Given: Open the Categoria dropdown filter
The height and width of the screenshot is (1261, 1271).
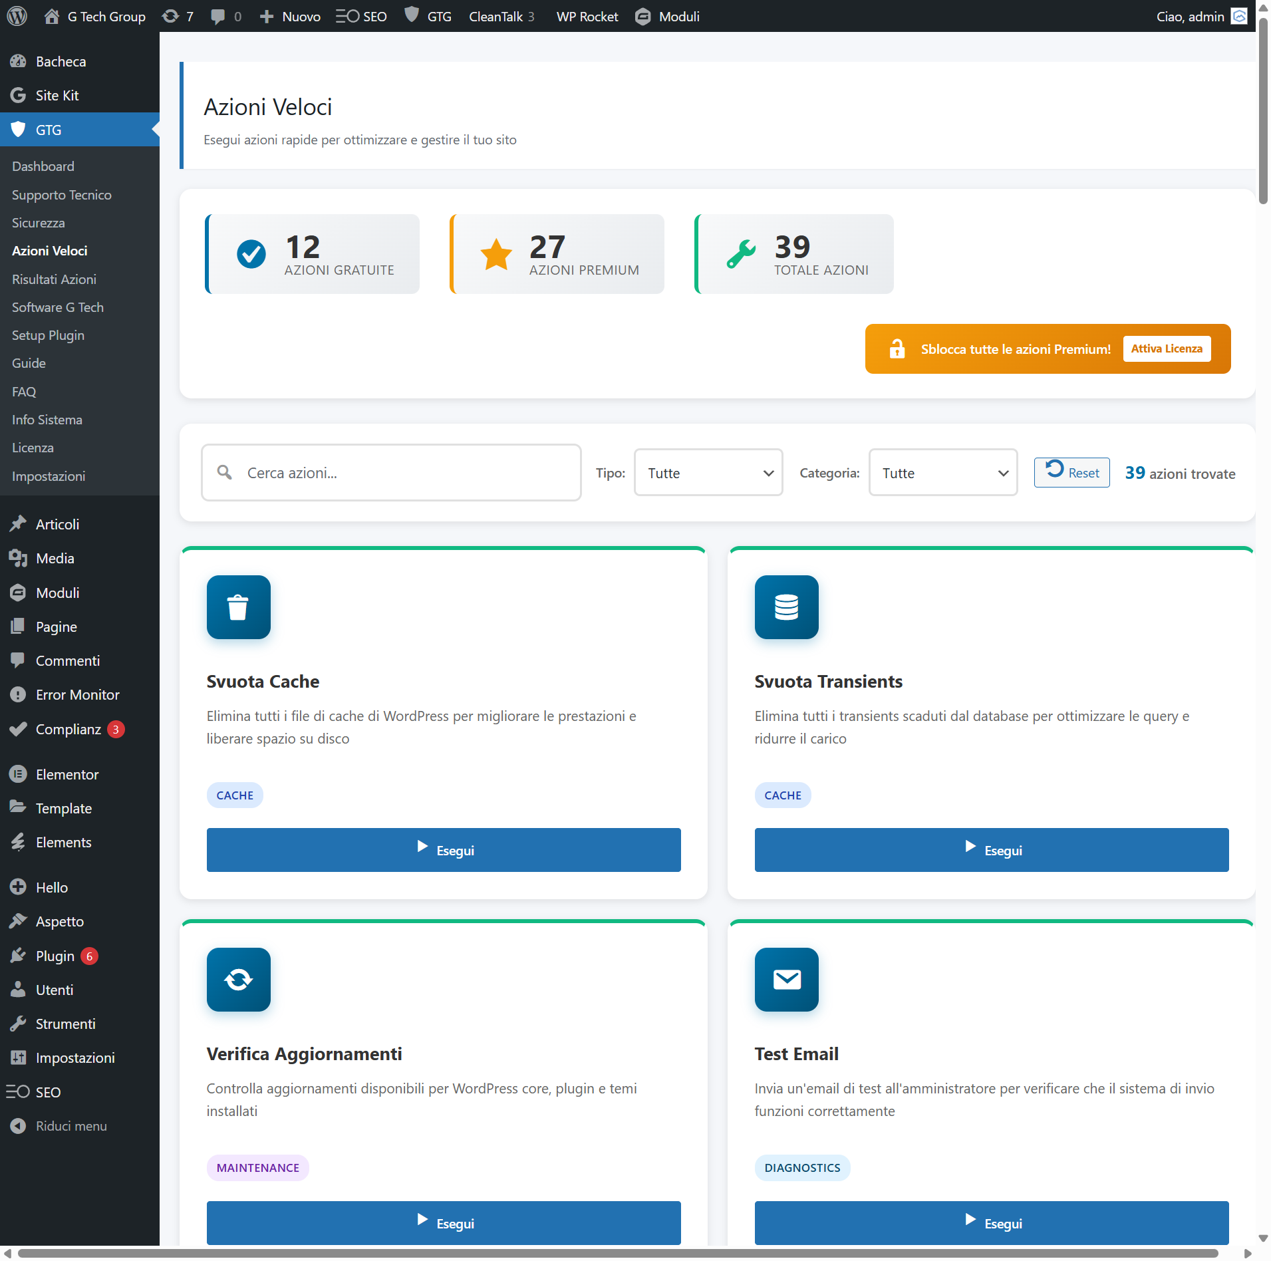Looking at the screenshot, I should (x=943, y=473).
